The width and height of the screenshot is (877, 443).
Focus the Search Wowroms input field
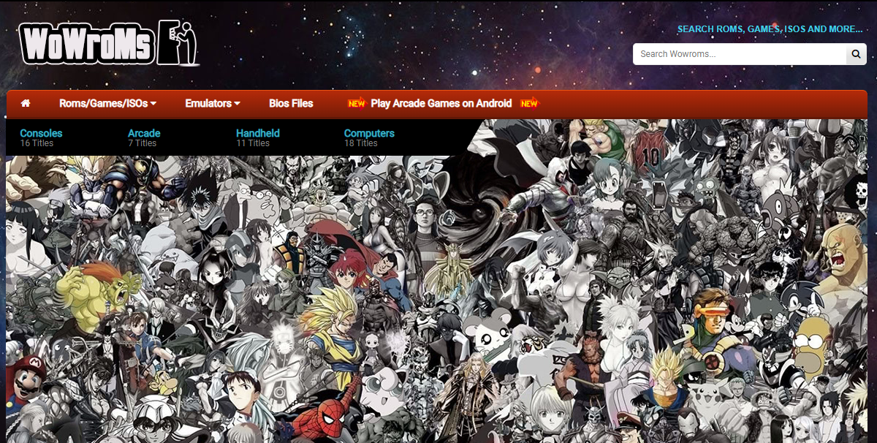coord(740,54)
